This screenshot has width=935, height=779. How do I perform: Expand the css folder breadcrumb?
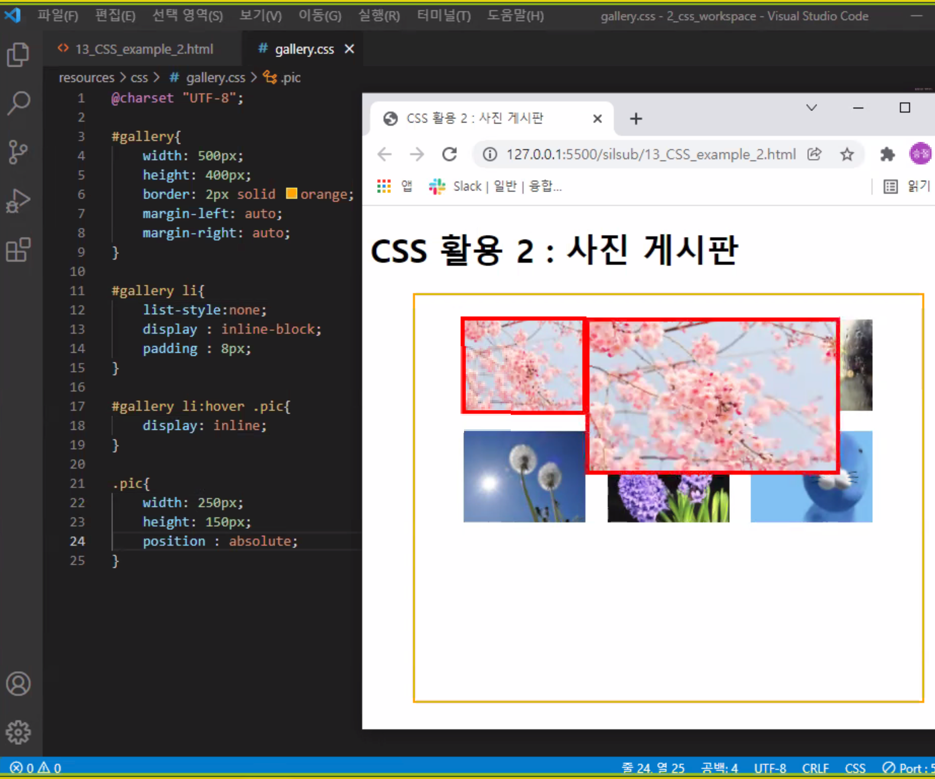click(139, 78)
